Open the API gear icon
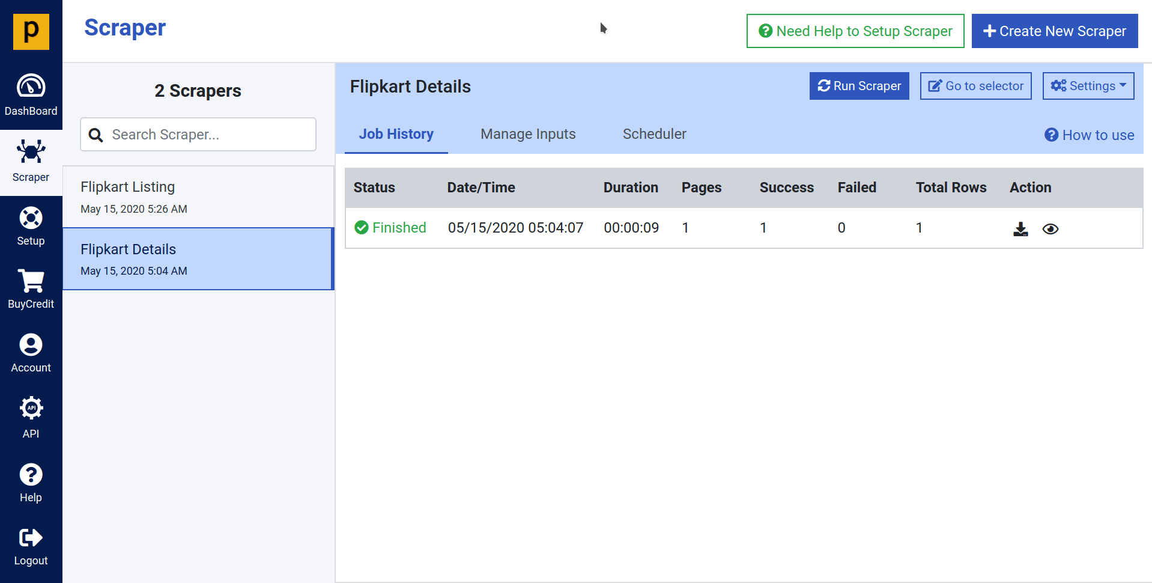Screen dimensions: 1152x583 point(31,409)
